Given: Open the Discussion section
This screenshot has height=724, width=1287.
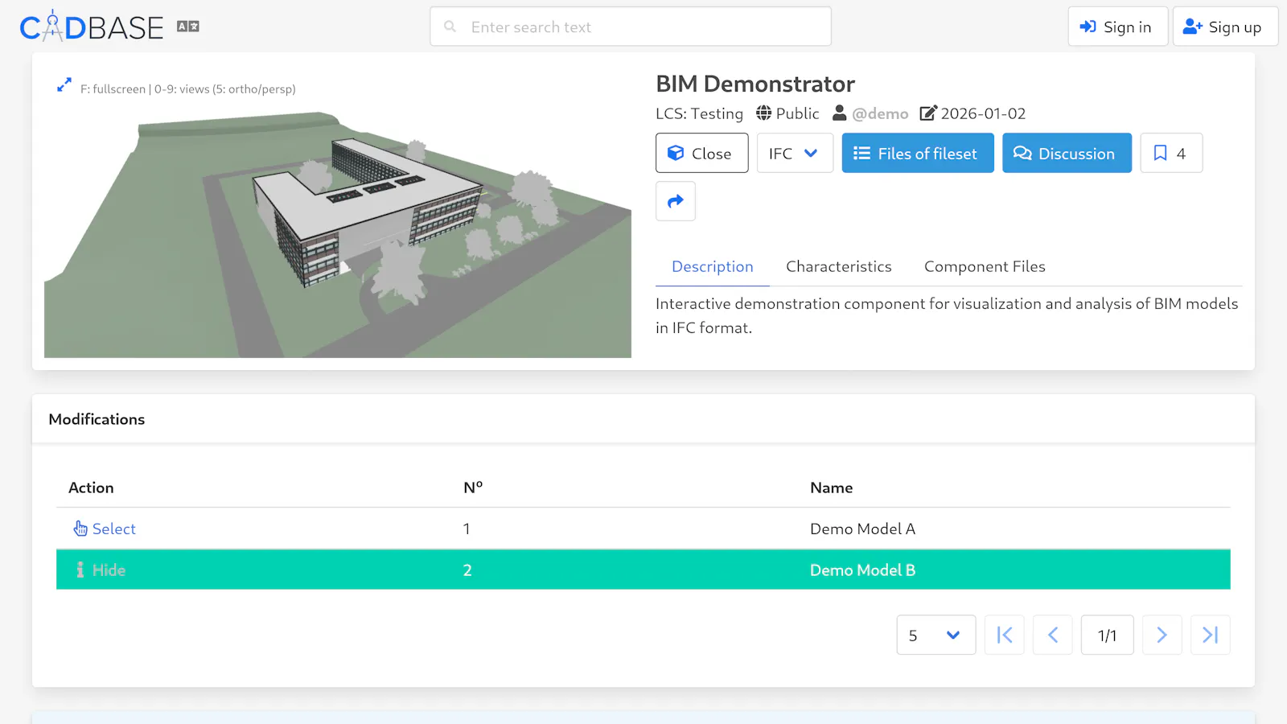Looking at the screenshot, I should tap(1067, 153).
